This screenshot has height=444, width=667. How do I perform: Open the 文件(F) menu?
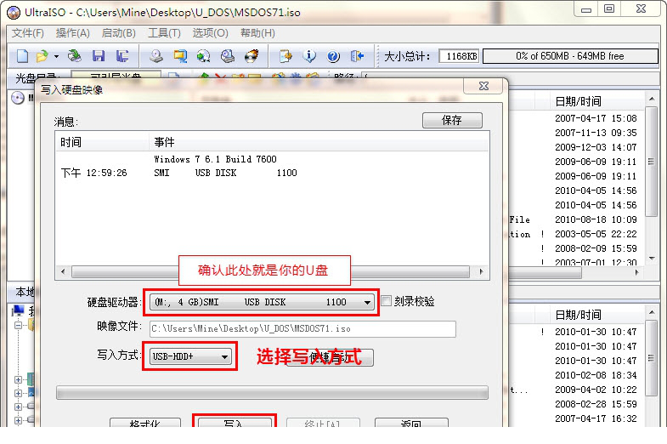coord(28,33)
